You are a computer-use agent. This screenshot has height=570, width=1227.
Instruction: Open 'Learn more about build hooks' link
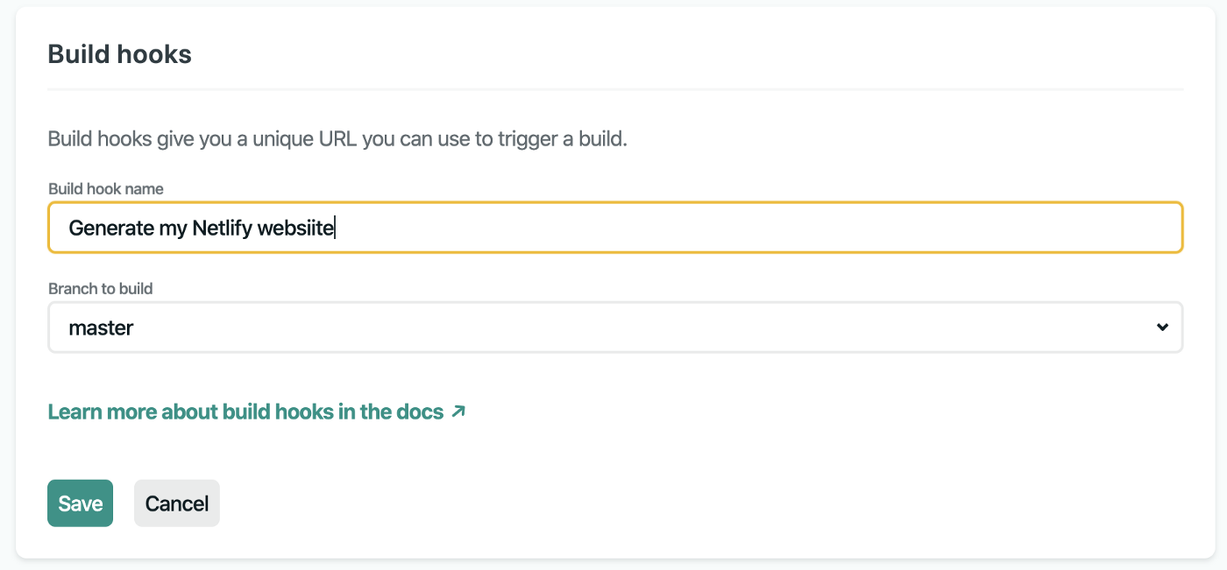pyautogui.click(x=245, y=412)
